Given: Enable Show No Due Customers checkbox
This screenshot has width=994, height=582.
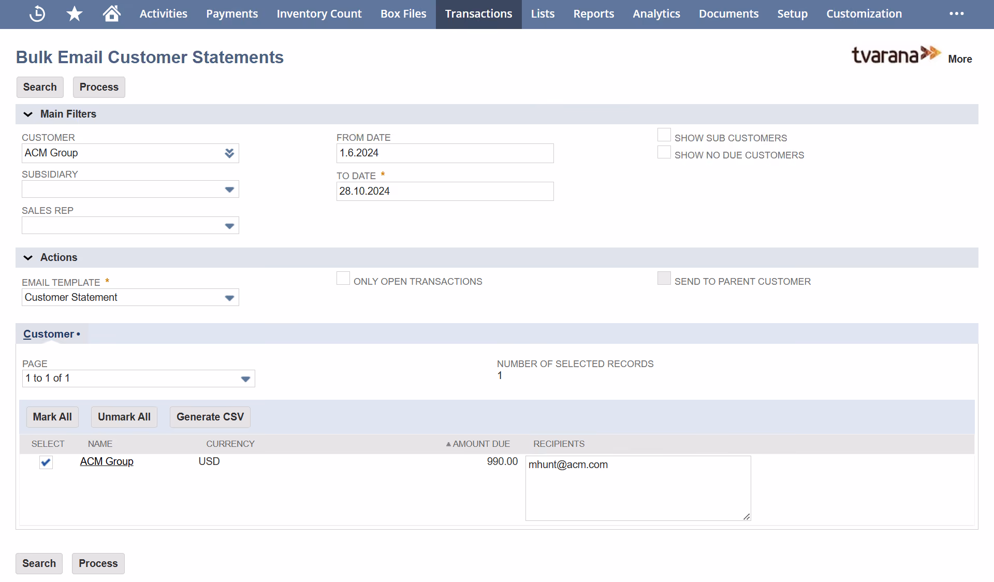Looking at the screenshot, I should tap(664, 152).
